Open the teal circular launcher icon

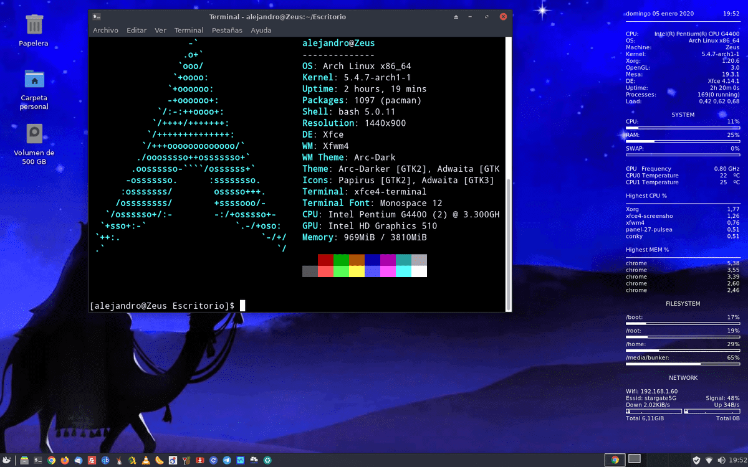tap(267, 460)
